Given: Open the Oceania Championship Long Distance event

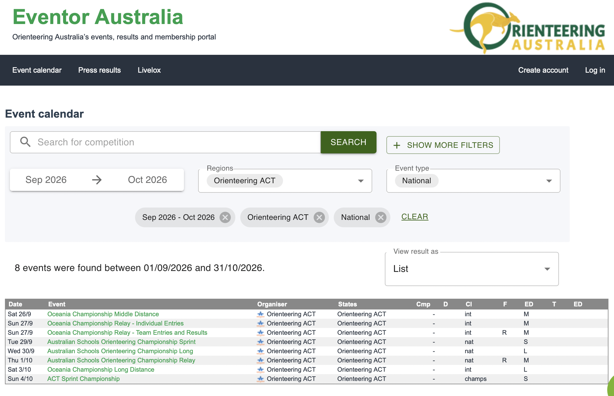Looking at the screenshot, I should (101, 370).
